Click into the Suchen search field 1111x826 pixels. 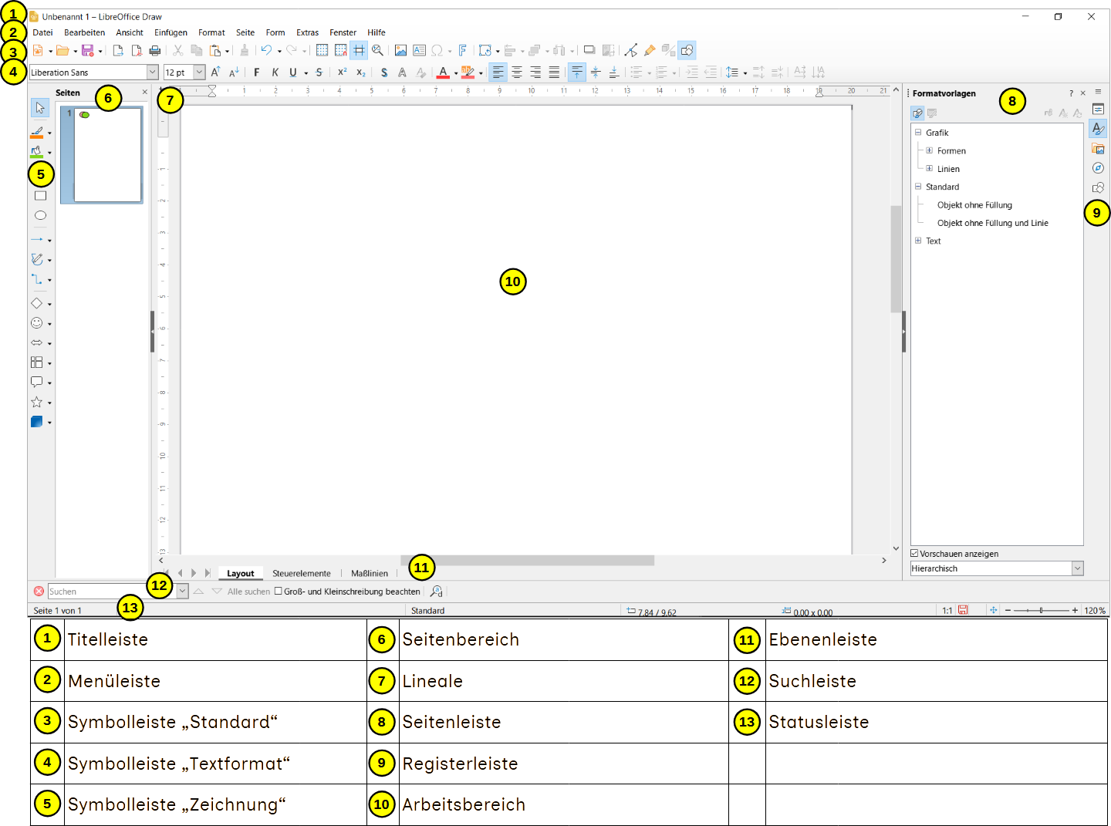coord(111,592)
